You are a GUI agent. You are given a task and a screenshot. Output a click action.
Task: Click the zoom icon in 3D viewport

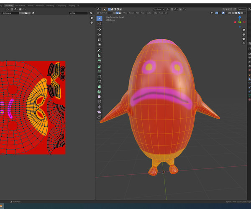point(243,30)
